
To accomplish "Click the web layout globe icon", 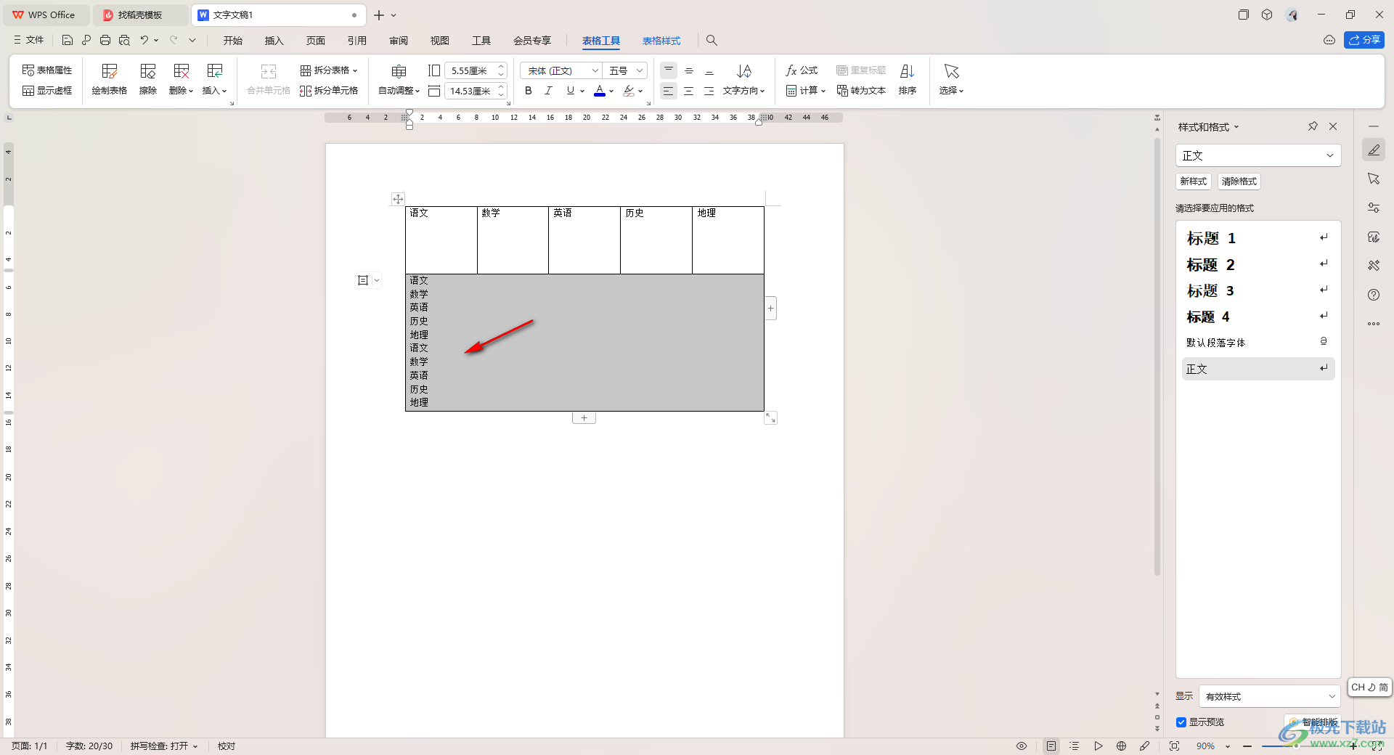I will 1122,746.
